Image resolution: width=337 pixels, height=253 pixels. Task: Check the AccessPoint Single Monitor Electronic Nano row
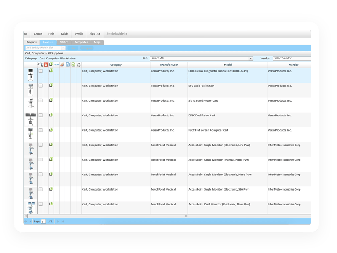click(x=40, y=175)
